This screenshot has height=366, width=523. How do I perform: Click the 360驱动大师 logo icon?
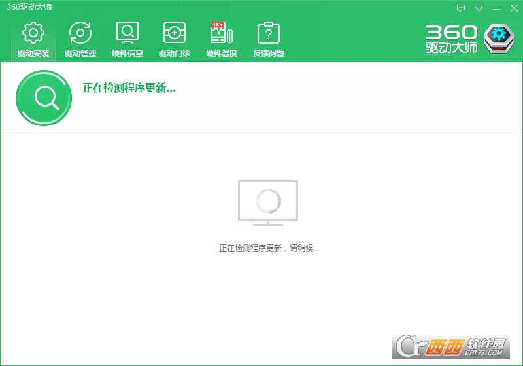499,39
